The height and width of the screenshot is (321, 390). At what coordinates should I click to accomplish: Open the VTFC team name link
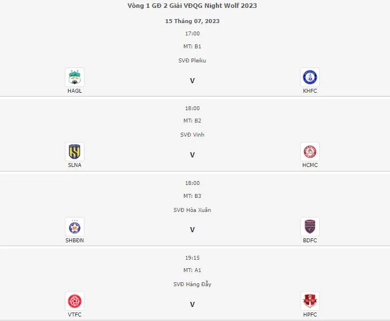74,315
